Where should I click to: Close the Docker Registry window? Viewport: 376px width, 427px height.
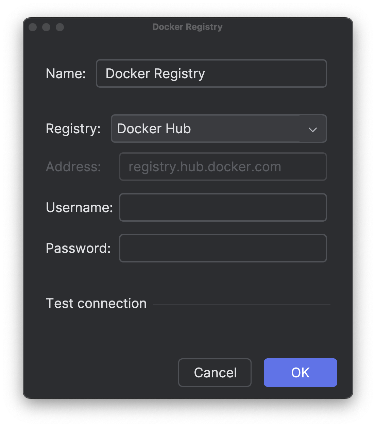(33, 27)
